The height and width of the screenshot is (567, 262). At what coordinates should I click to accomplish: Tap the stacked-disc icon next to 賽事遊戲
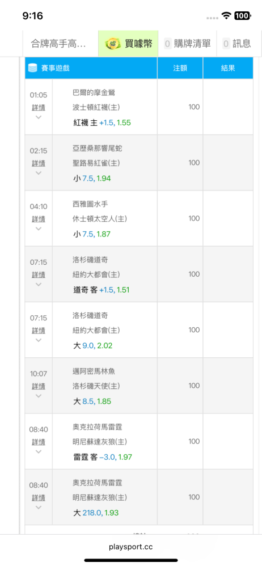(33, 68)
